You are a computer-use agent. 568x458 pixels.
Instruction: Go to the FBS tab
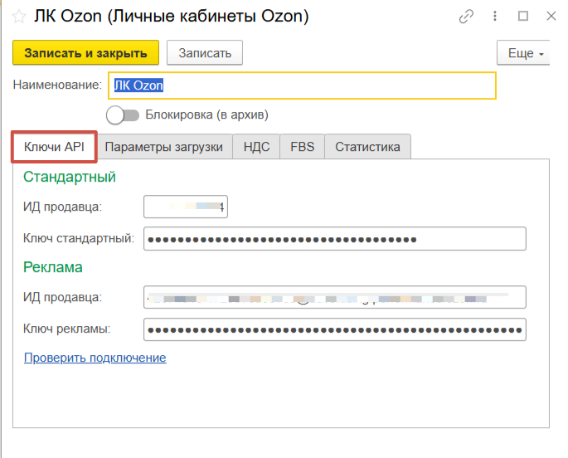point(302,147)
